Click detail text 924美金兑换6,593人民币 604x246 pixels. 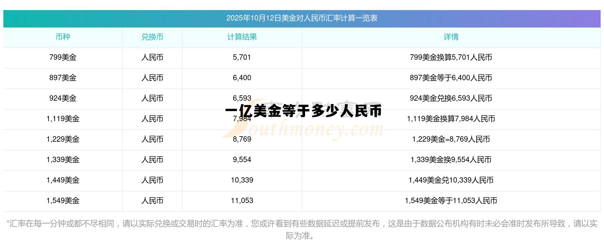point(451,98)
